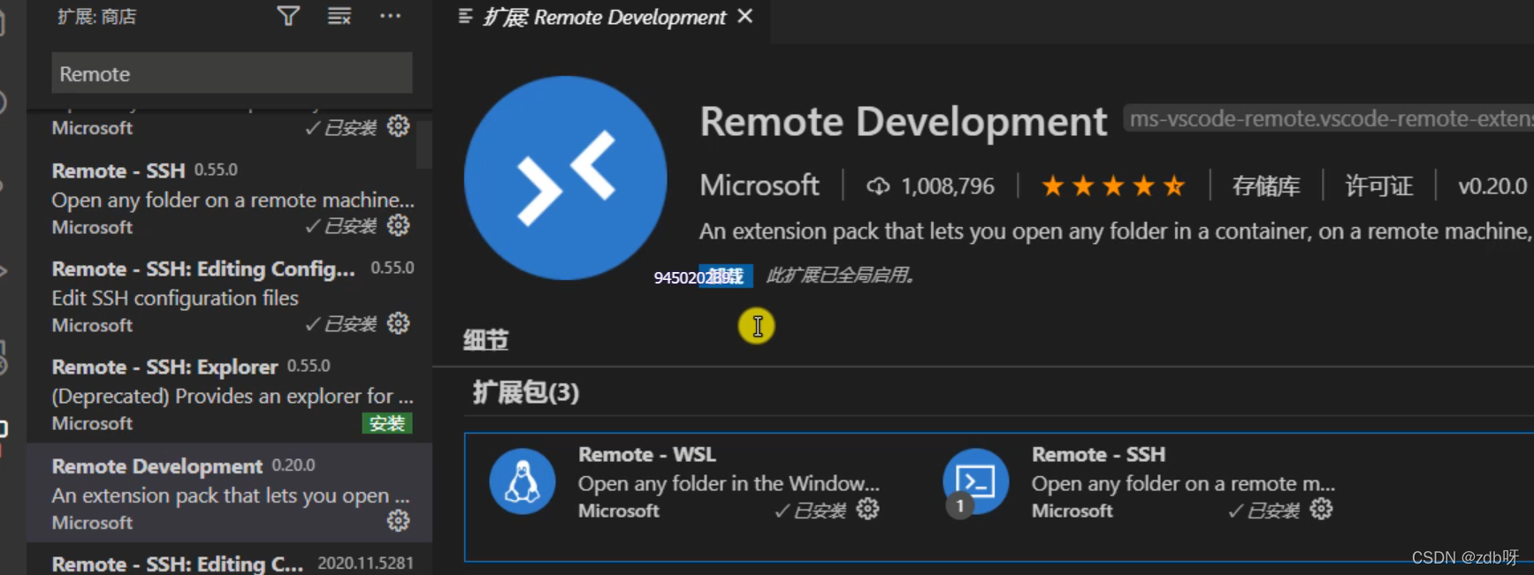Image resolution: width=1534 pixels, height=575 pixels.
Task: Click the 扩展包(3) section heading
Action: [x=526, y=392]
